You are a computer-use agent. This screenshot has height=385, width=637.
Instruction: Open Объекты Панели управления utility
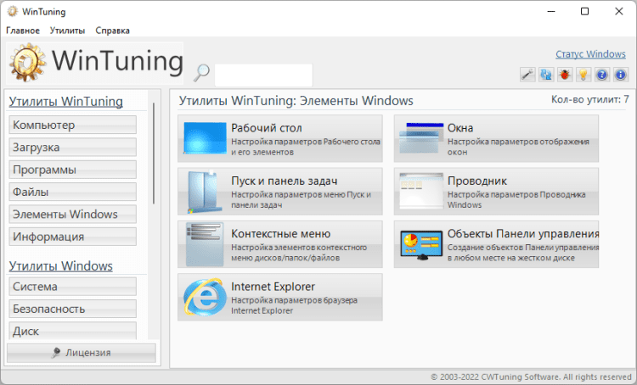pos(496,244)
